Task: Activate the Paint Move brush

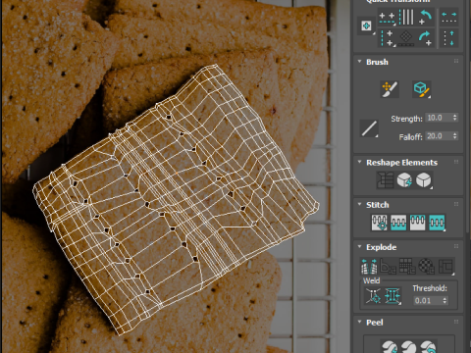Action: click(x=390, y=89)
